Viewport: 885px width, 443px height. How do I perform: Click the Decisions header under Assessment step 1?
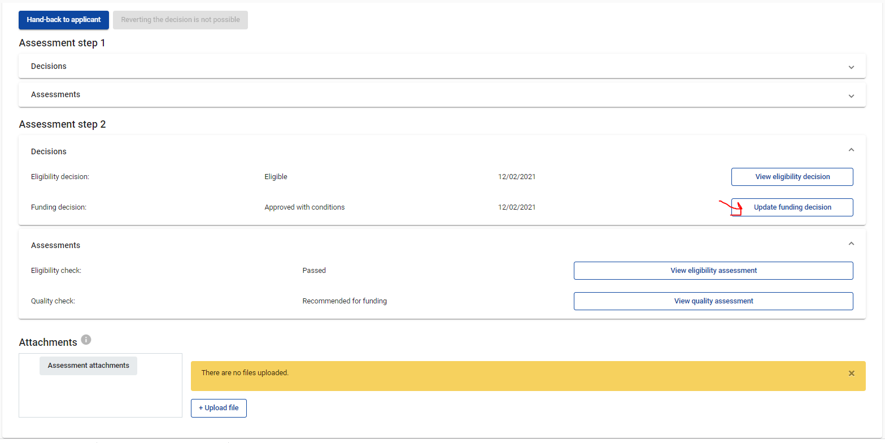(49, 66)
